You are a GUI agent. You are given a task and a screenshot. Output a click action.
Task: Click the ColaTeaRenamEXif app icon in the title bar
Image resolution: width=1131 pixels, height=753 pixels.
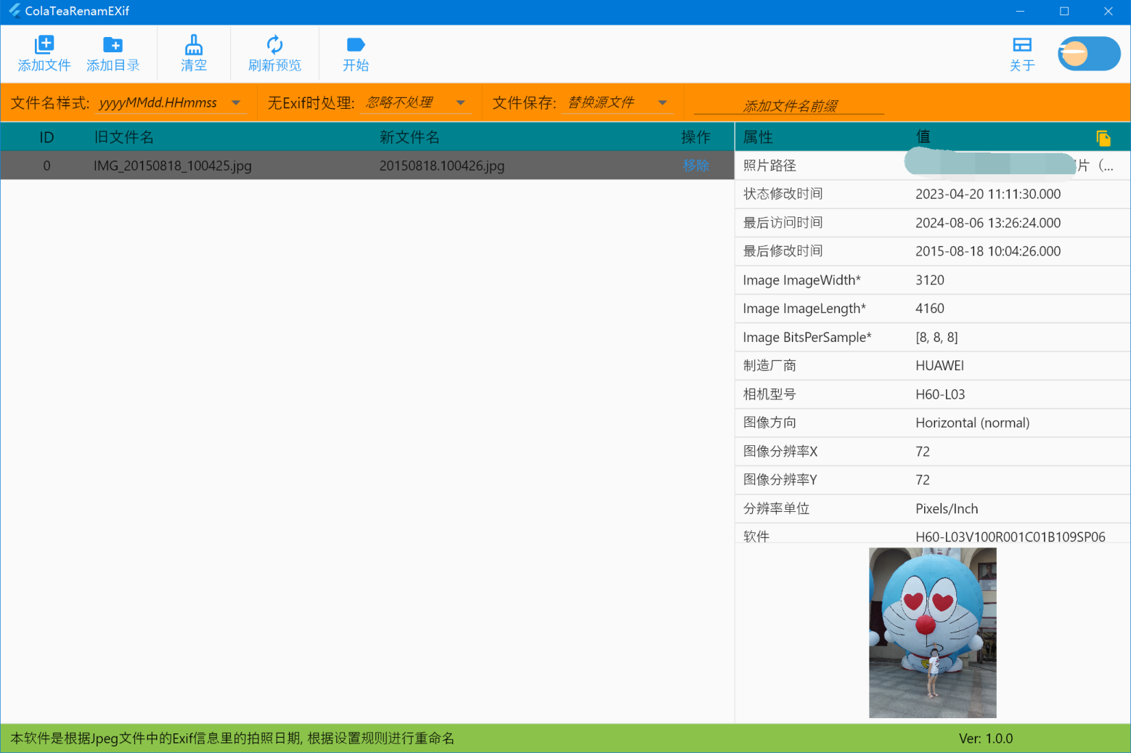coord(15,11)
